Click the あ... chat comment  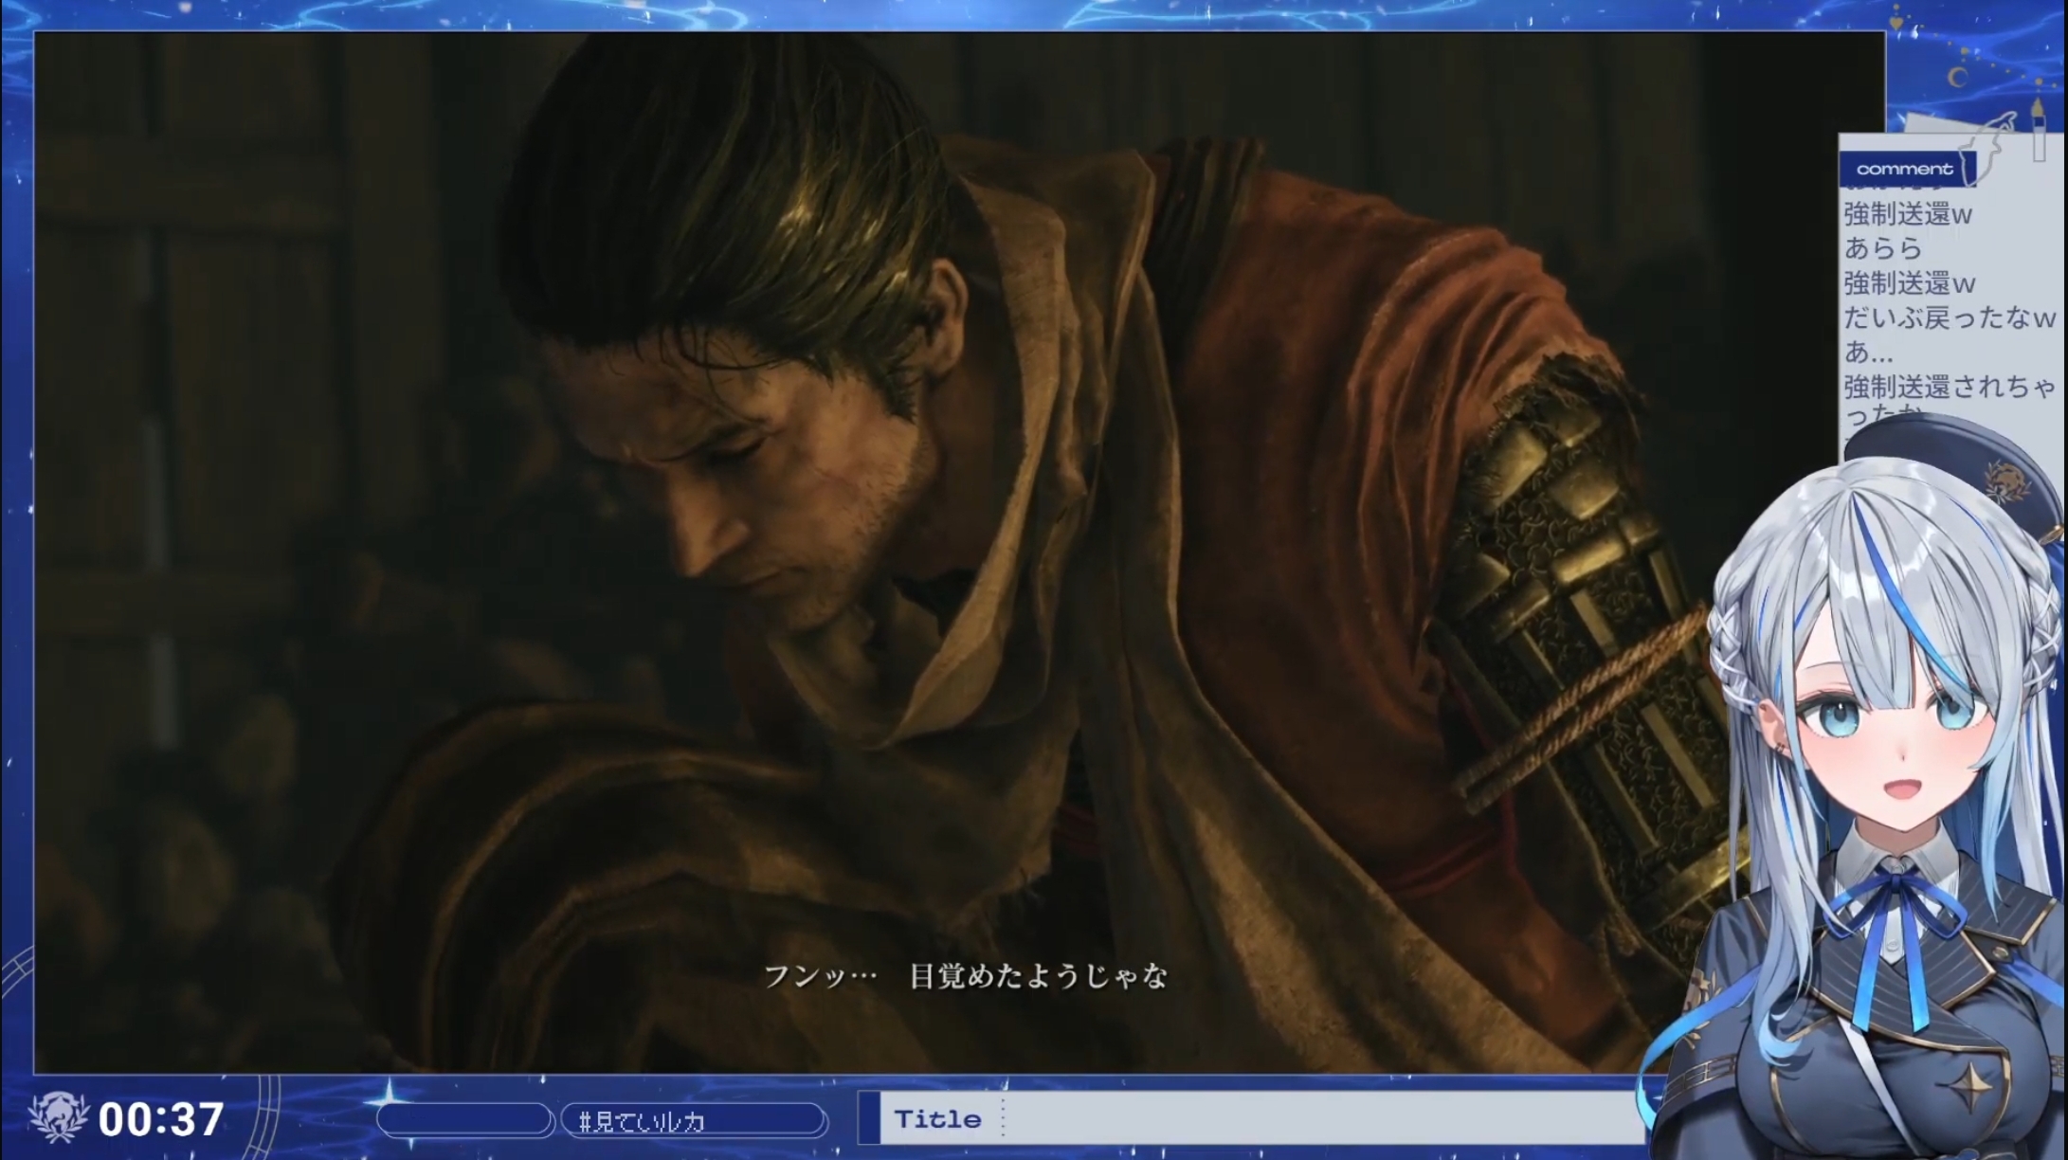tap(1868, 353)
